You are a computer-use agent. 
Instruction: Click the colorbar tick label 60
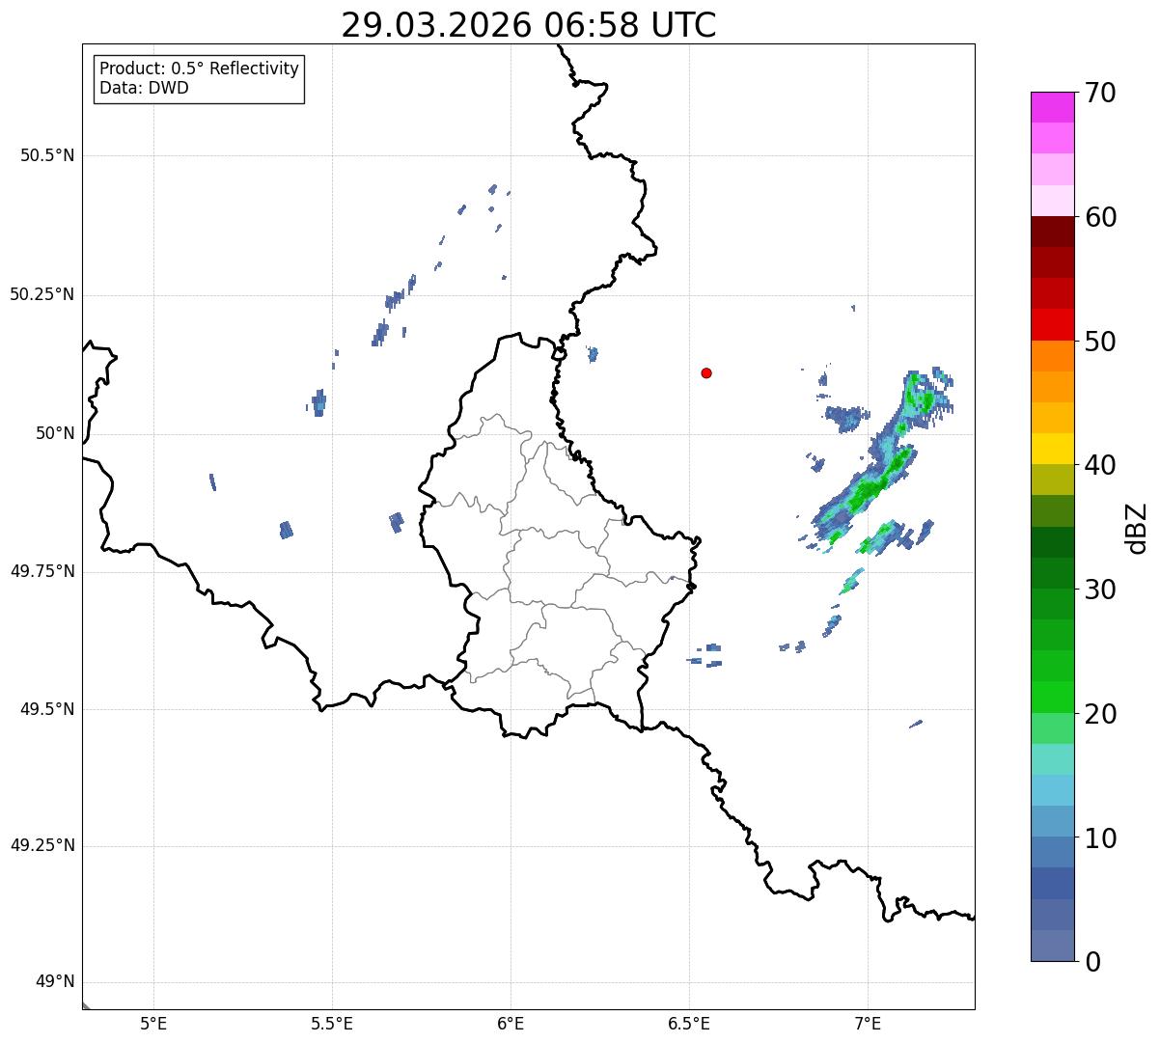1100,217
